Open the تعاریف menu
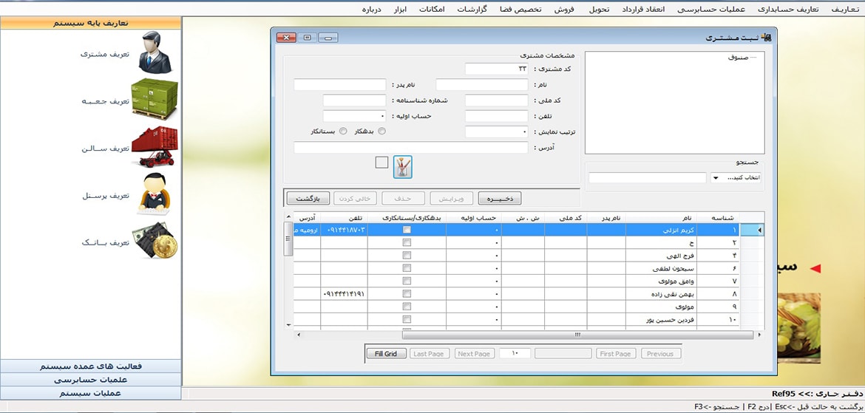Viewport: 865px width, 413px height. pos(845,10)
